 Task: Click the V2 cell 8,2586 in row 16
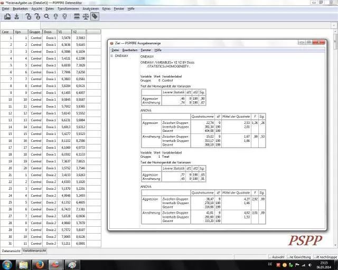pyautogui.click(x=79, y=141)
